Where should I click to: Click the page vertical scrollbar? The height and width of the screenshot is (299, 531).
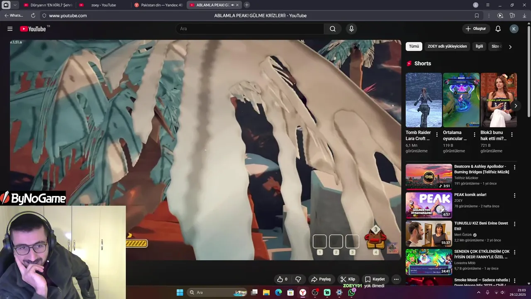[529, 71]
